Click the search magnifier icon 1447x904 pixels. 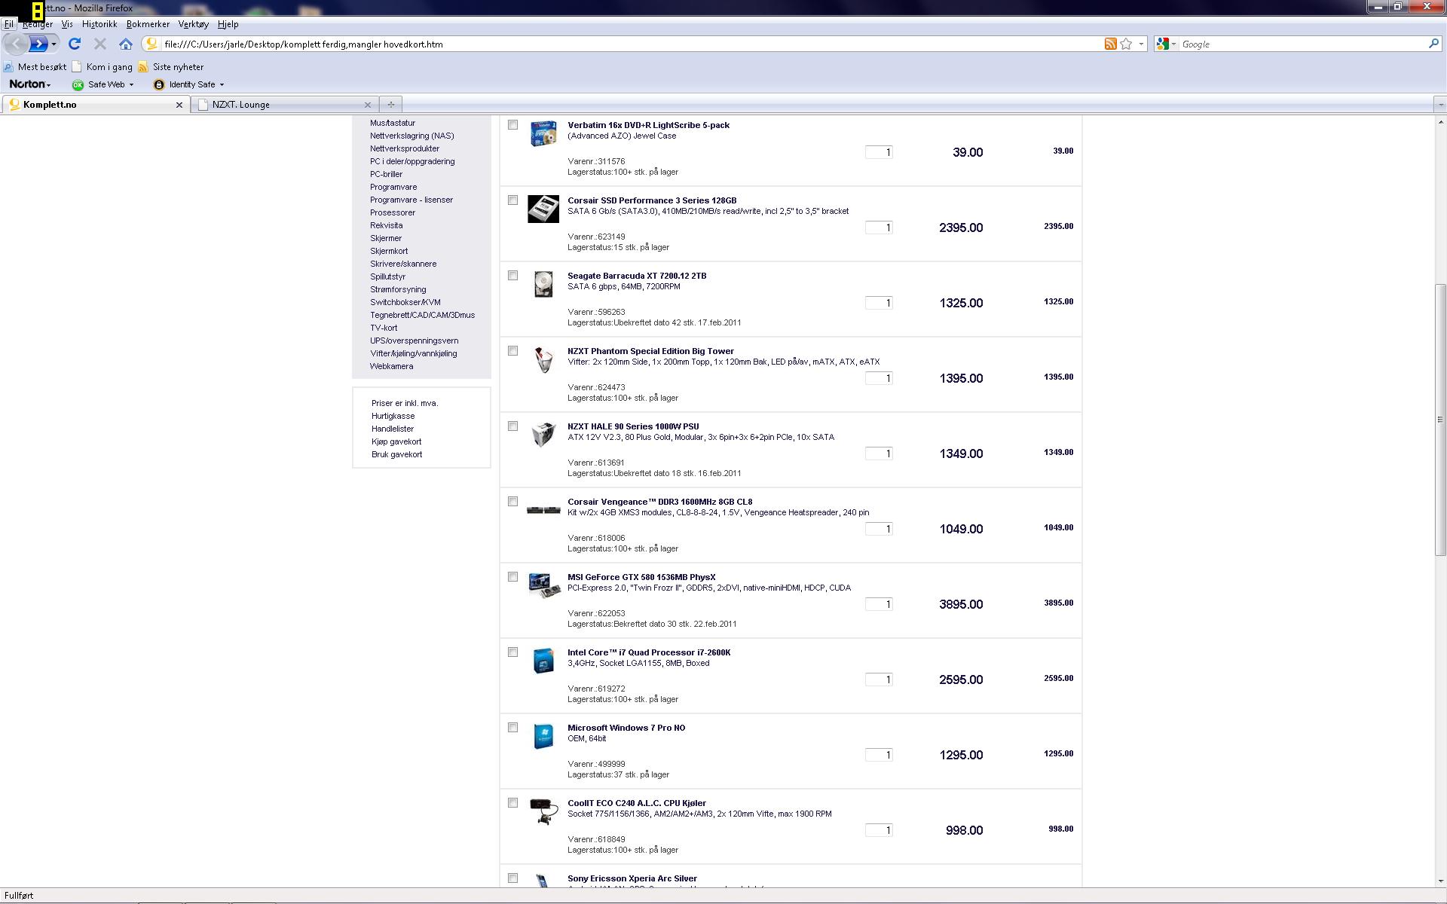coord(1433,44)
